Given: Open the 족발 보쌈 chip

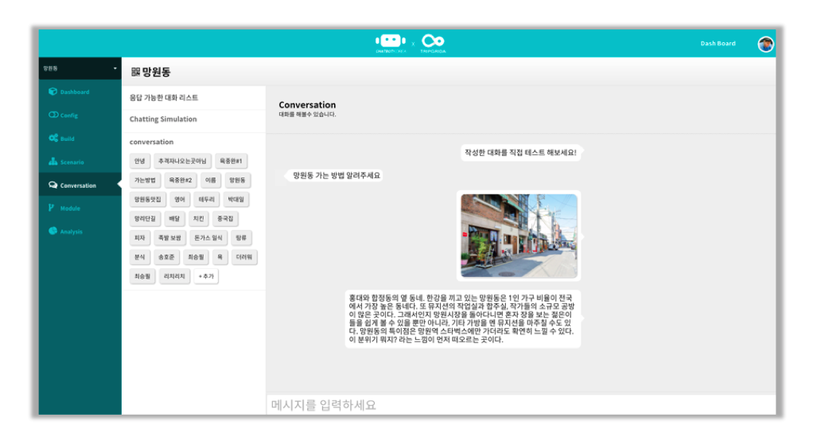Looking at the screenshot, I should [x=169, y=238].
